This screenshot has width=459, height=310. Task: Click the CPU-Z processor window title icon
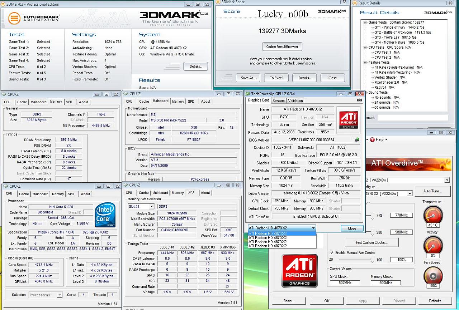(6, 186)
